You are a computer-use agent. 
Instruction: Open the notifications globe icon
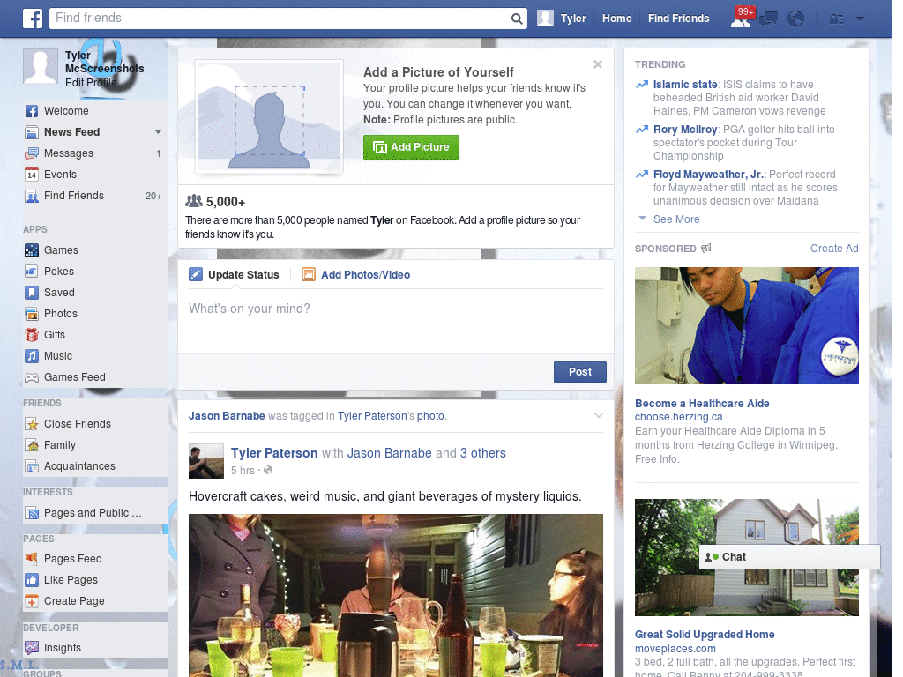[x=796, y=19]
